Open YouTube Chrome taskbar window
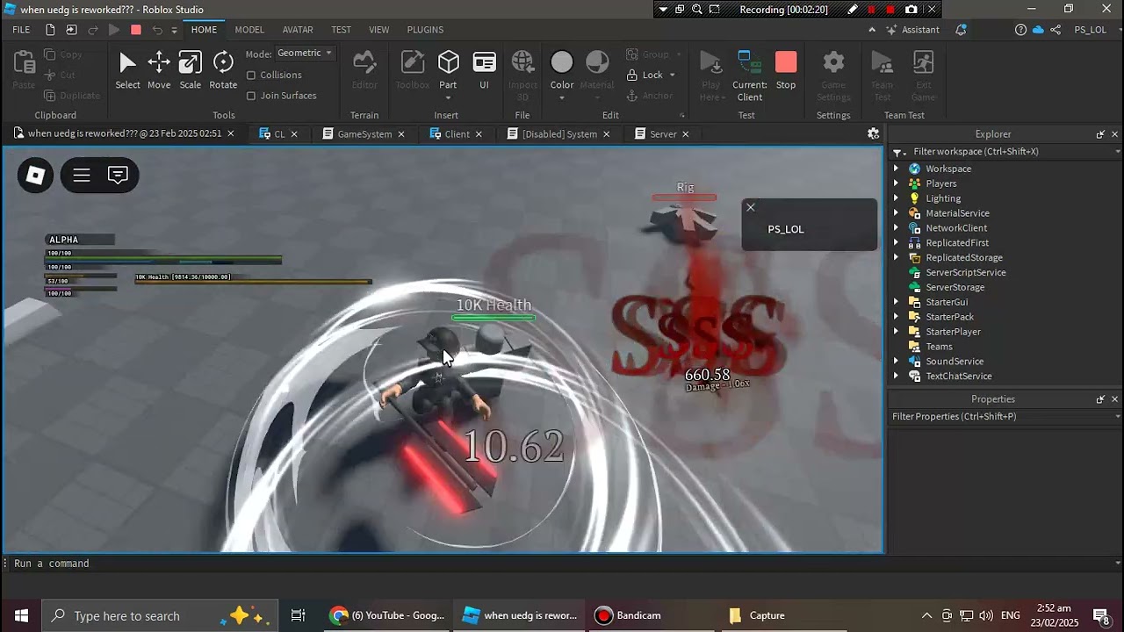The width and height of the screenshot is (1124, 632). [387, 615]
